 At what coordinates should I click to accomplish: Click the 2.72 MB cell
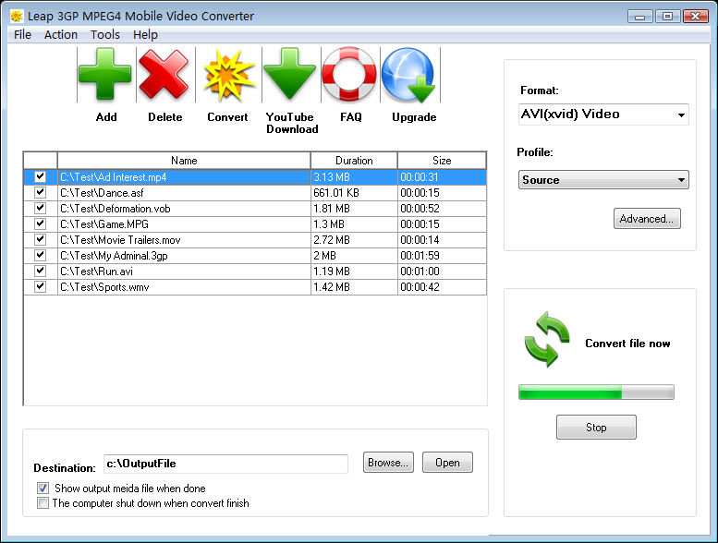354,240
